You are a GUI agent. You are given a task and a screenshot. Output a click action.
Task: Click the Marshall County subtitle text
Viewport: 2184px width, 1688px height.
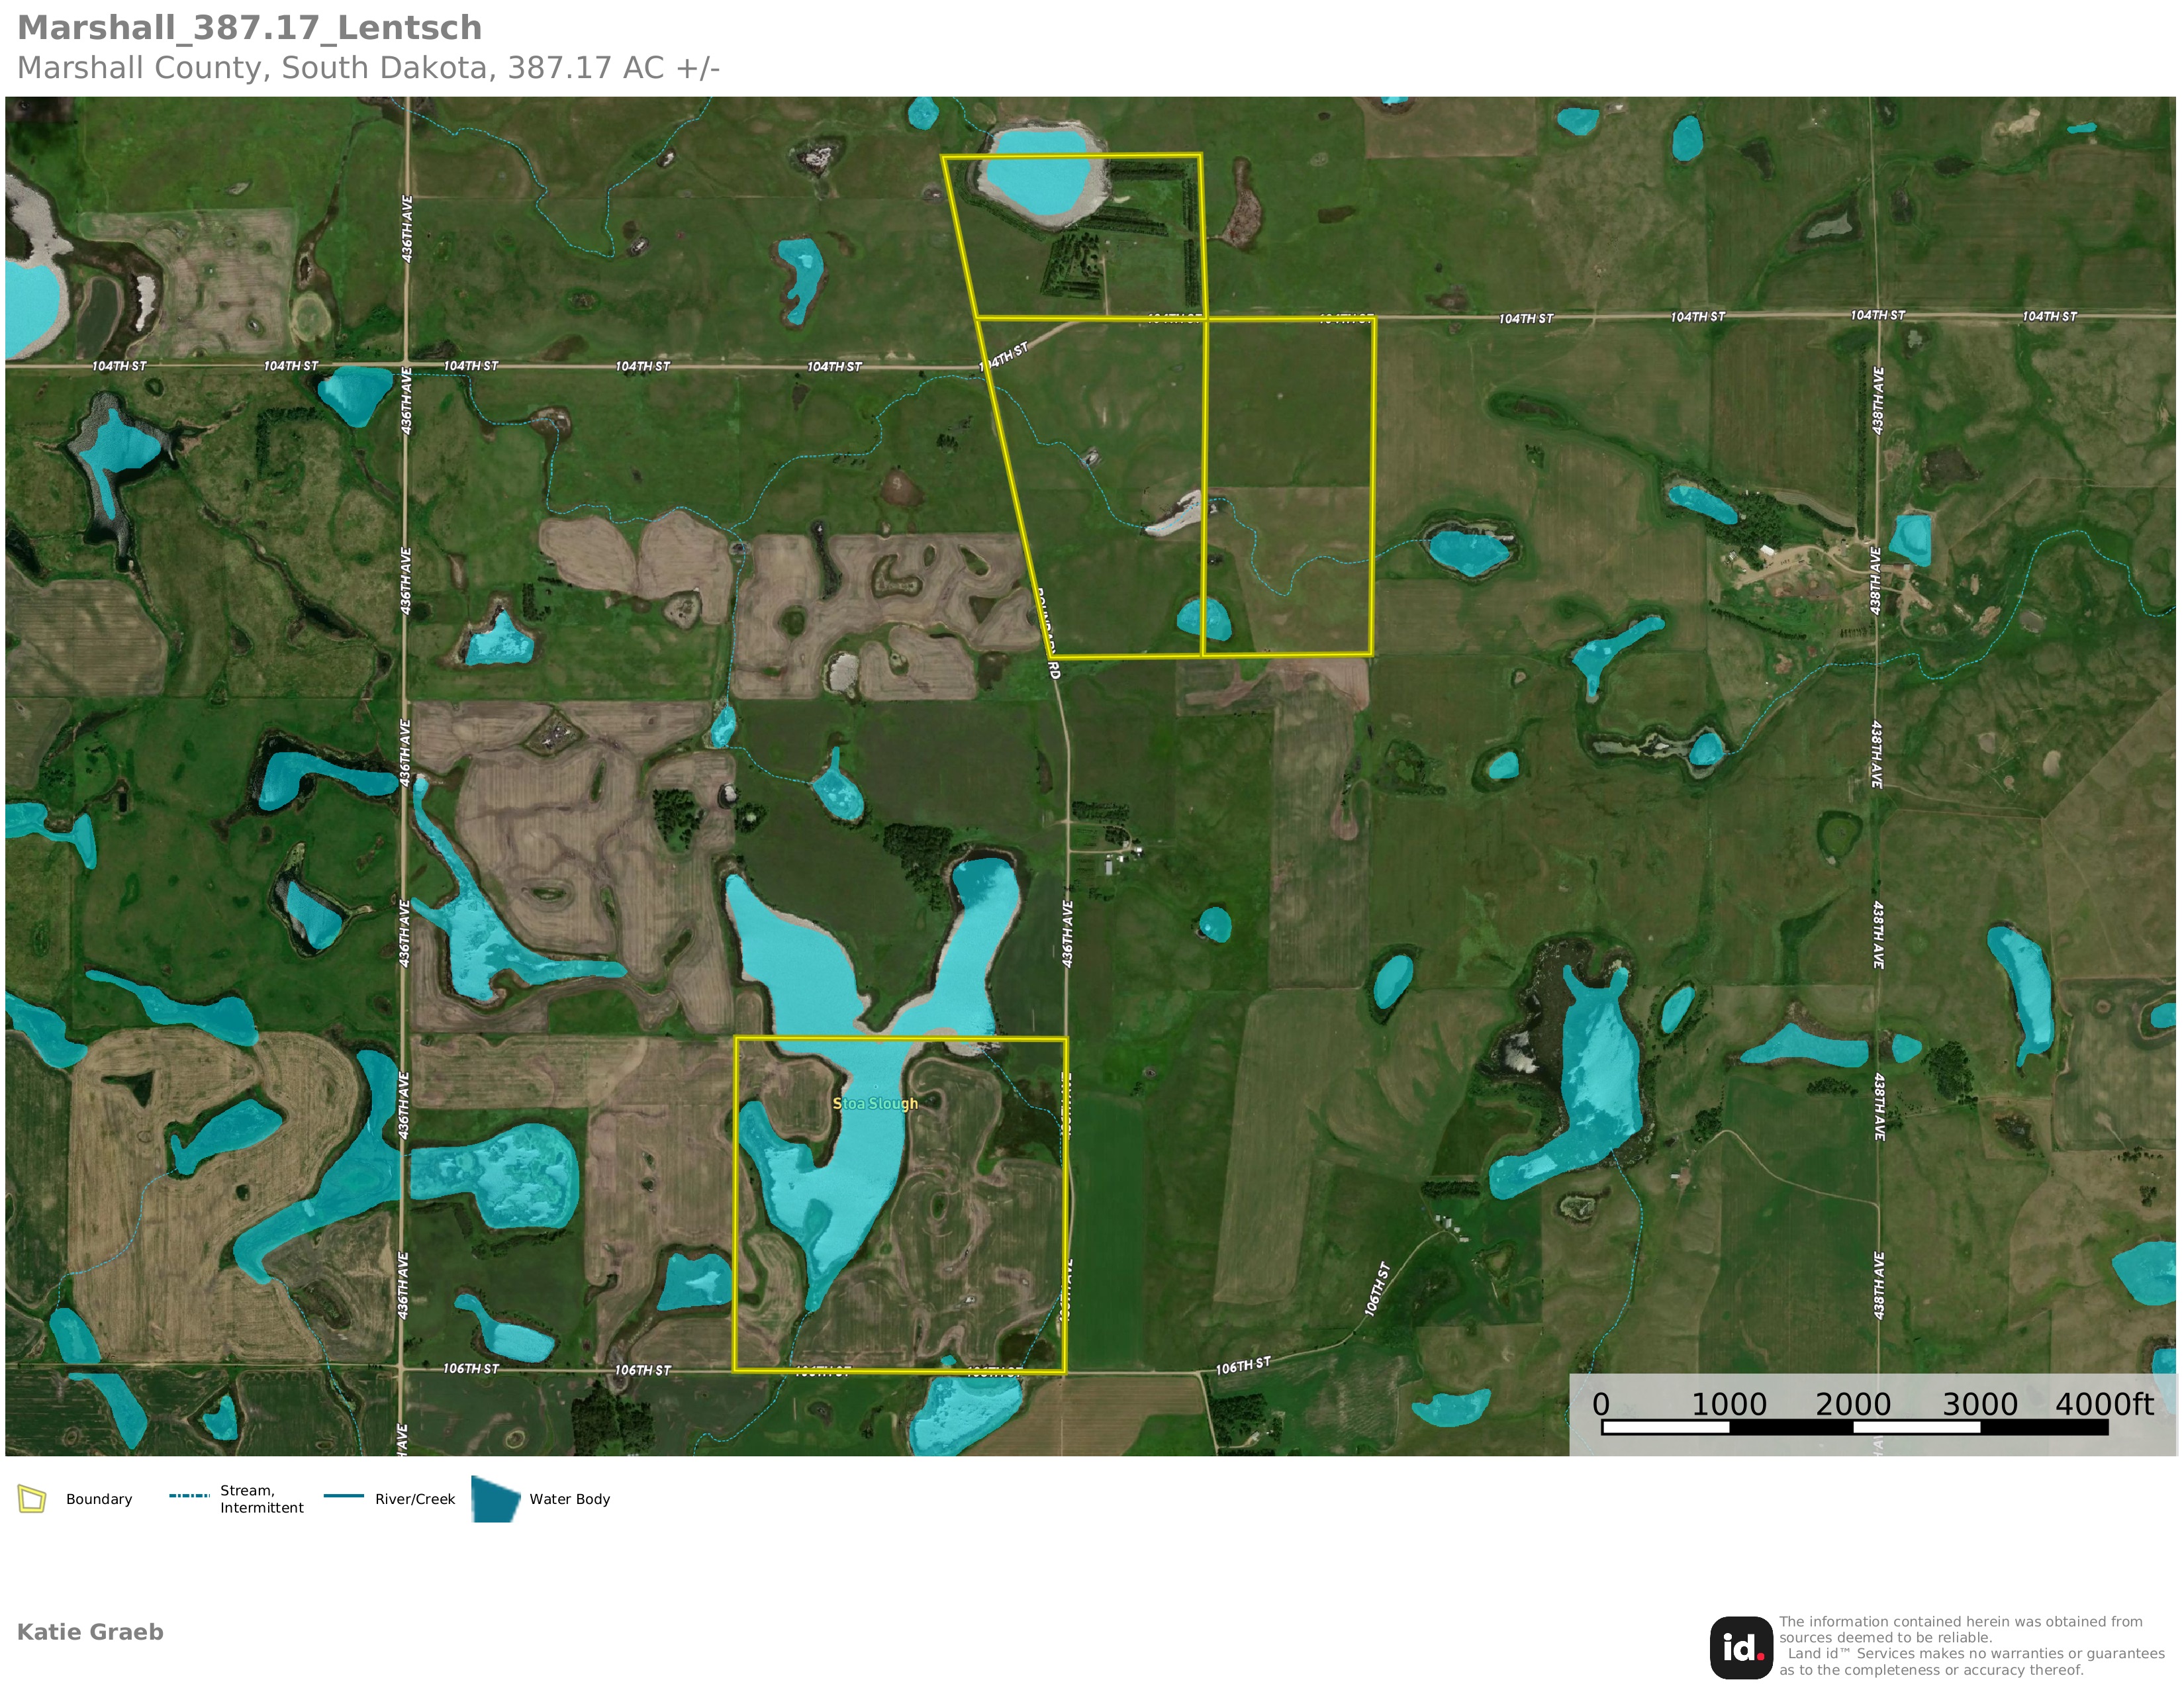[368, 68]
